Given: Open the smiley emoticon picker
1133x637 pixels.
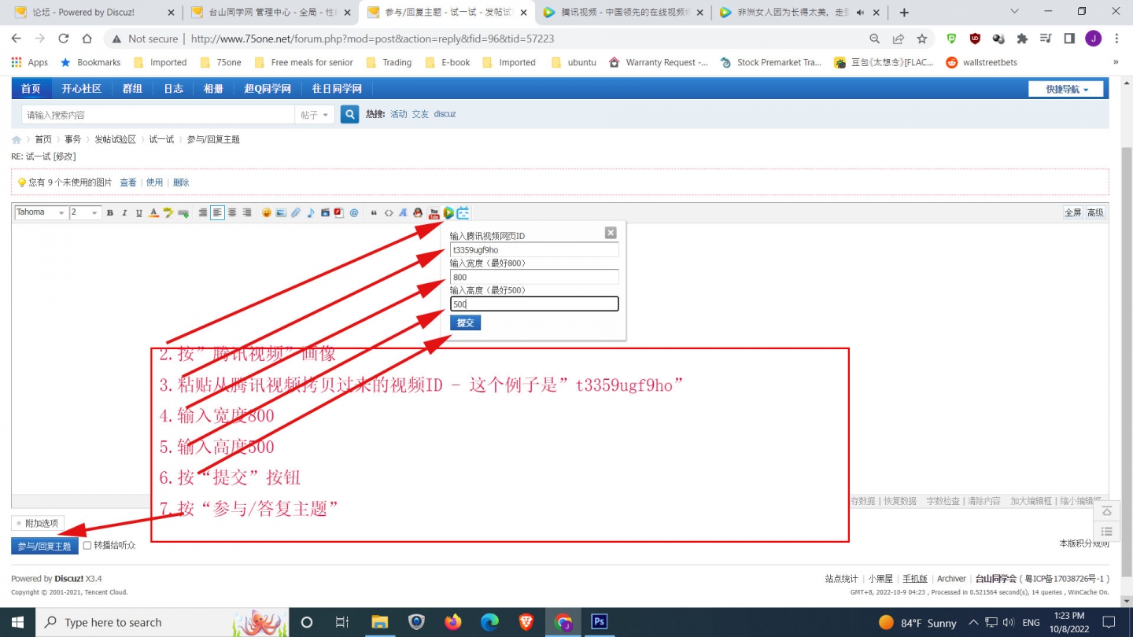Looking at the screenshot, I should click(x=267, y=212).
